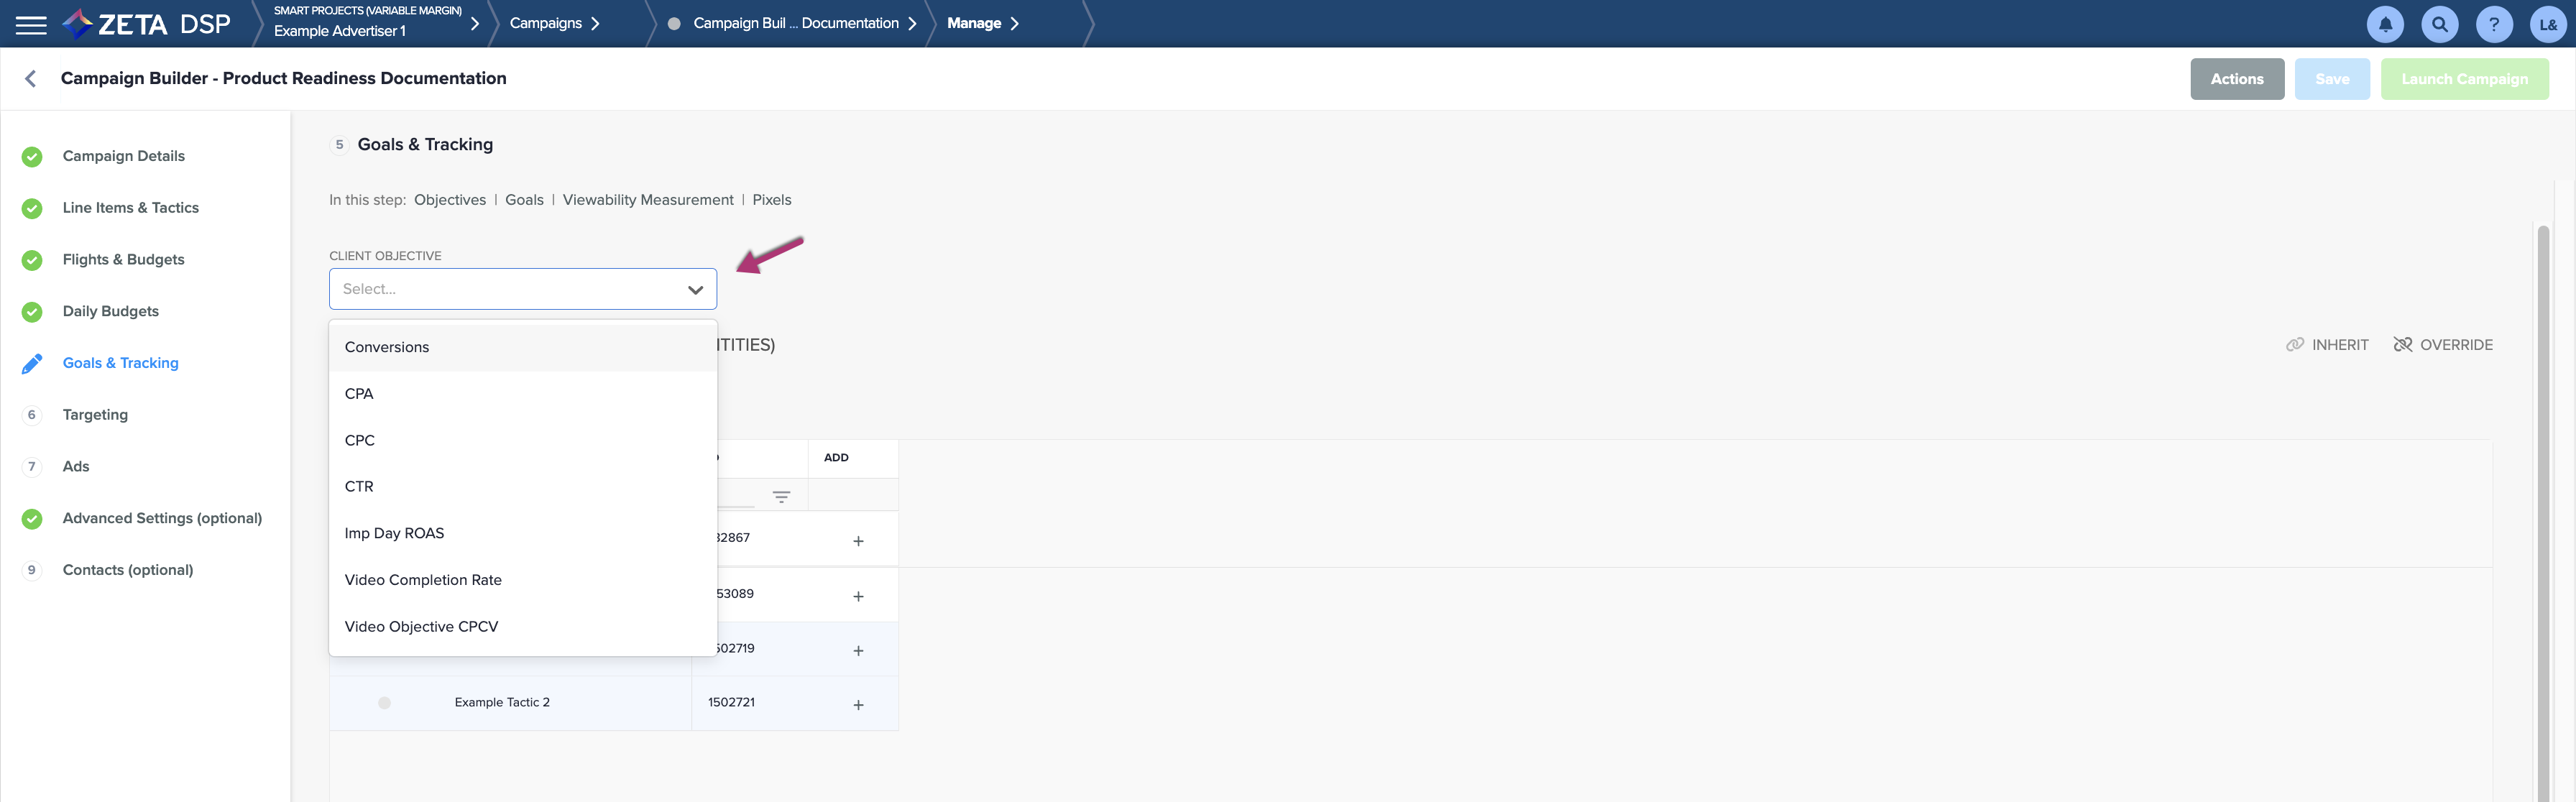Click filter icon in table header
2576x802 pixels.
click(x=781, y=496)
